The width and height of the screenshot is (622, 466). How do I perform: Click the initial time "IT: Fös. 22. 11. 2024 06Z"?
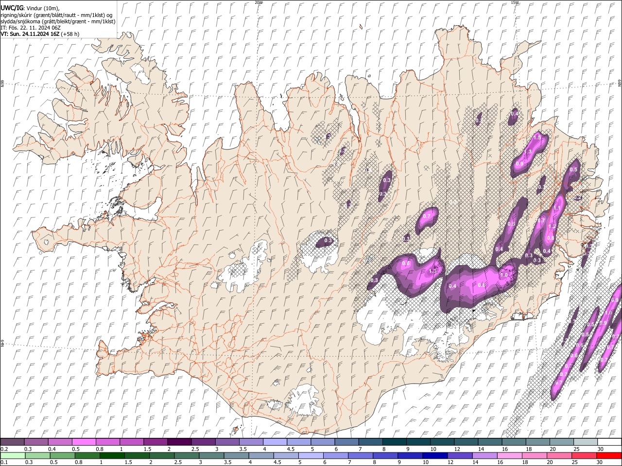[31, 28]
